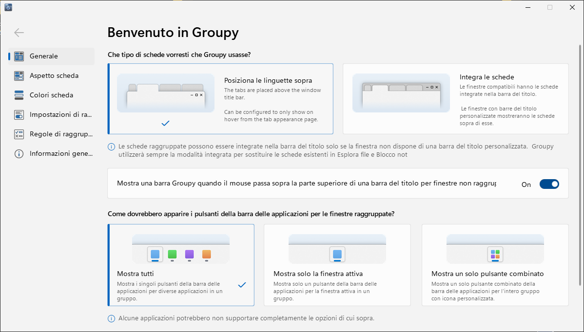Viewport: 584px width, 332px height.
Task: Click the 'On' label beside the switch
Action: 526,184
